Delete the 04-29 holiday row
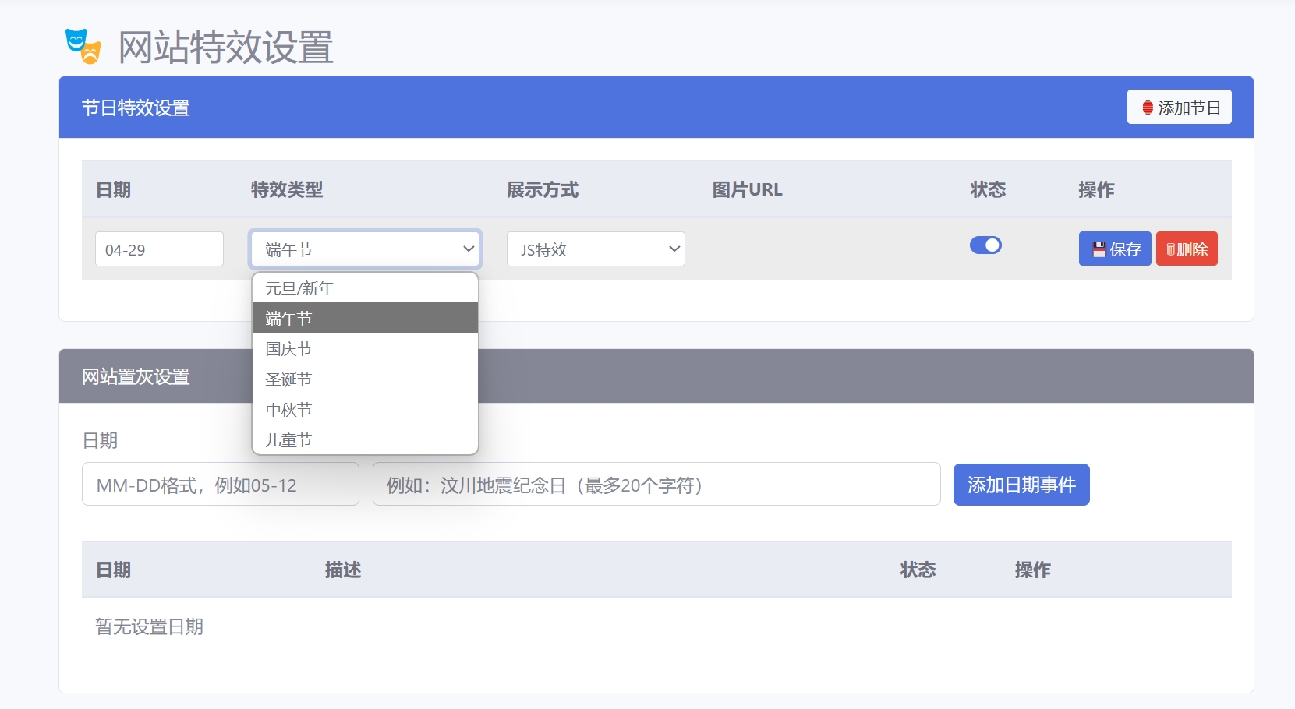1295x709 pixels. [x=1186, y=249]
